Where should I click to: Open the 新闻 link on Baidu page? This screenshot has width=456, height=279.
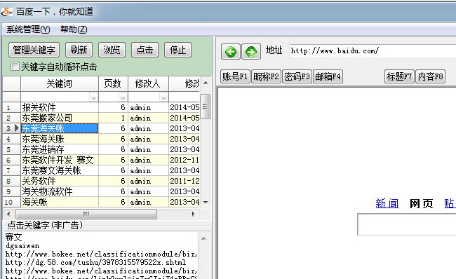click(387, 203)
